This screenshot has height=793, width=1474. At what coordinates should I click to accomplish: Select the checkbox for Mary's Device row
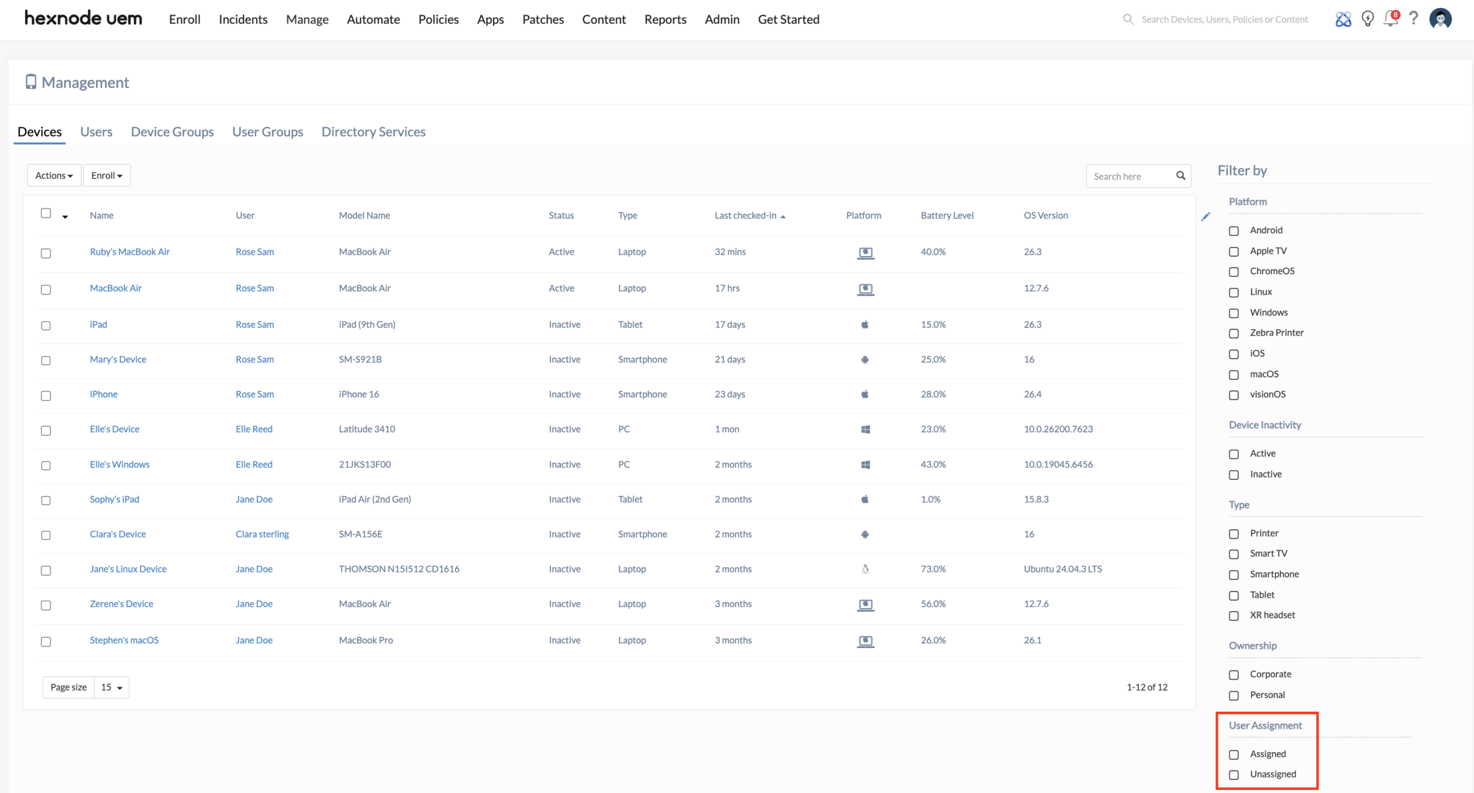(x=46, y=360)
